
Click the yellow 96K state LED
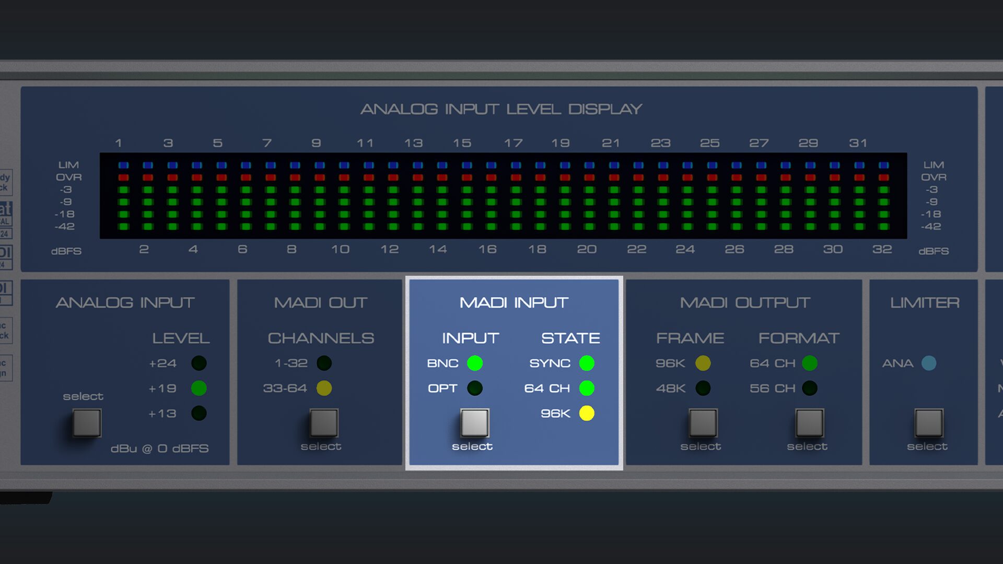(587, 413)
